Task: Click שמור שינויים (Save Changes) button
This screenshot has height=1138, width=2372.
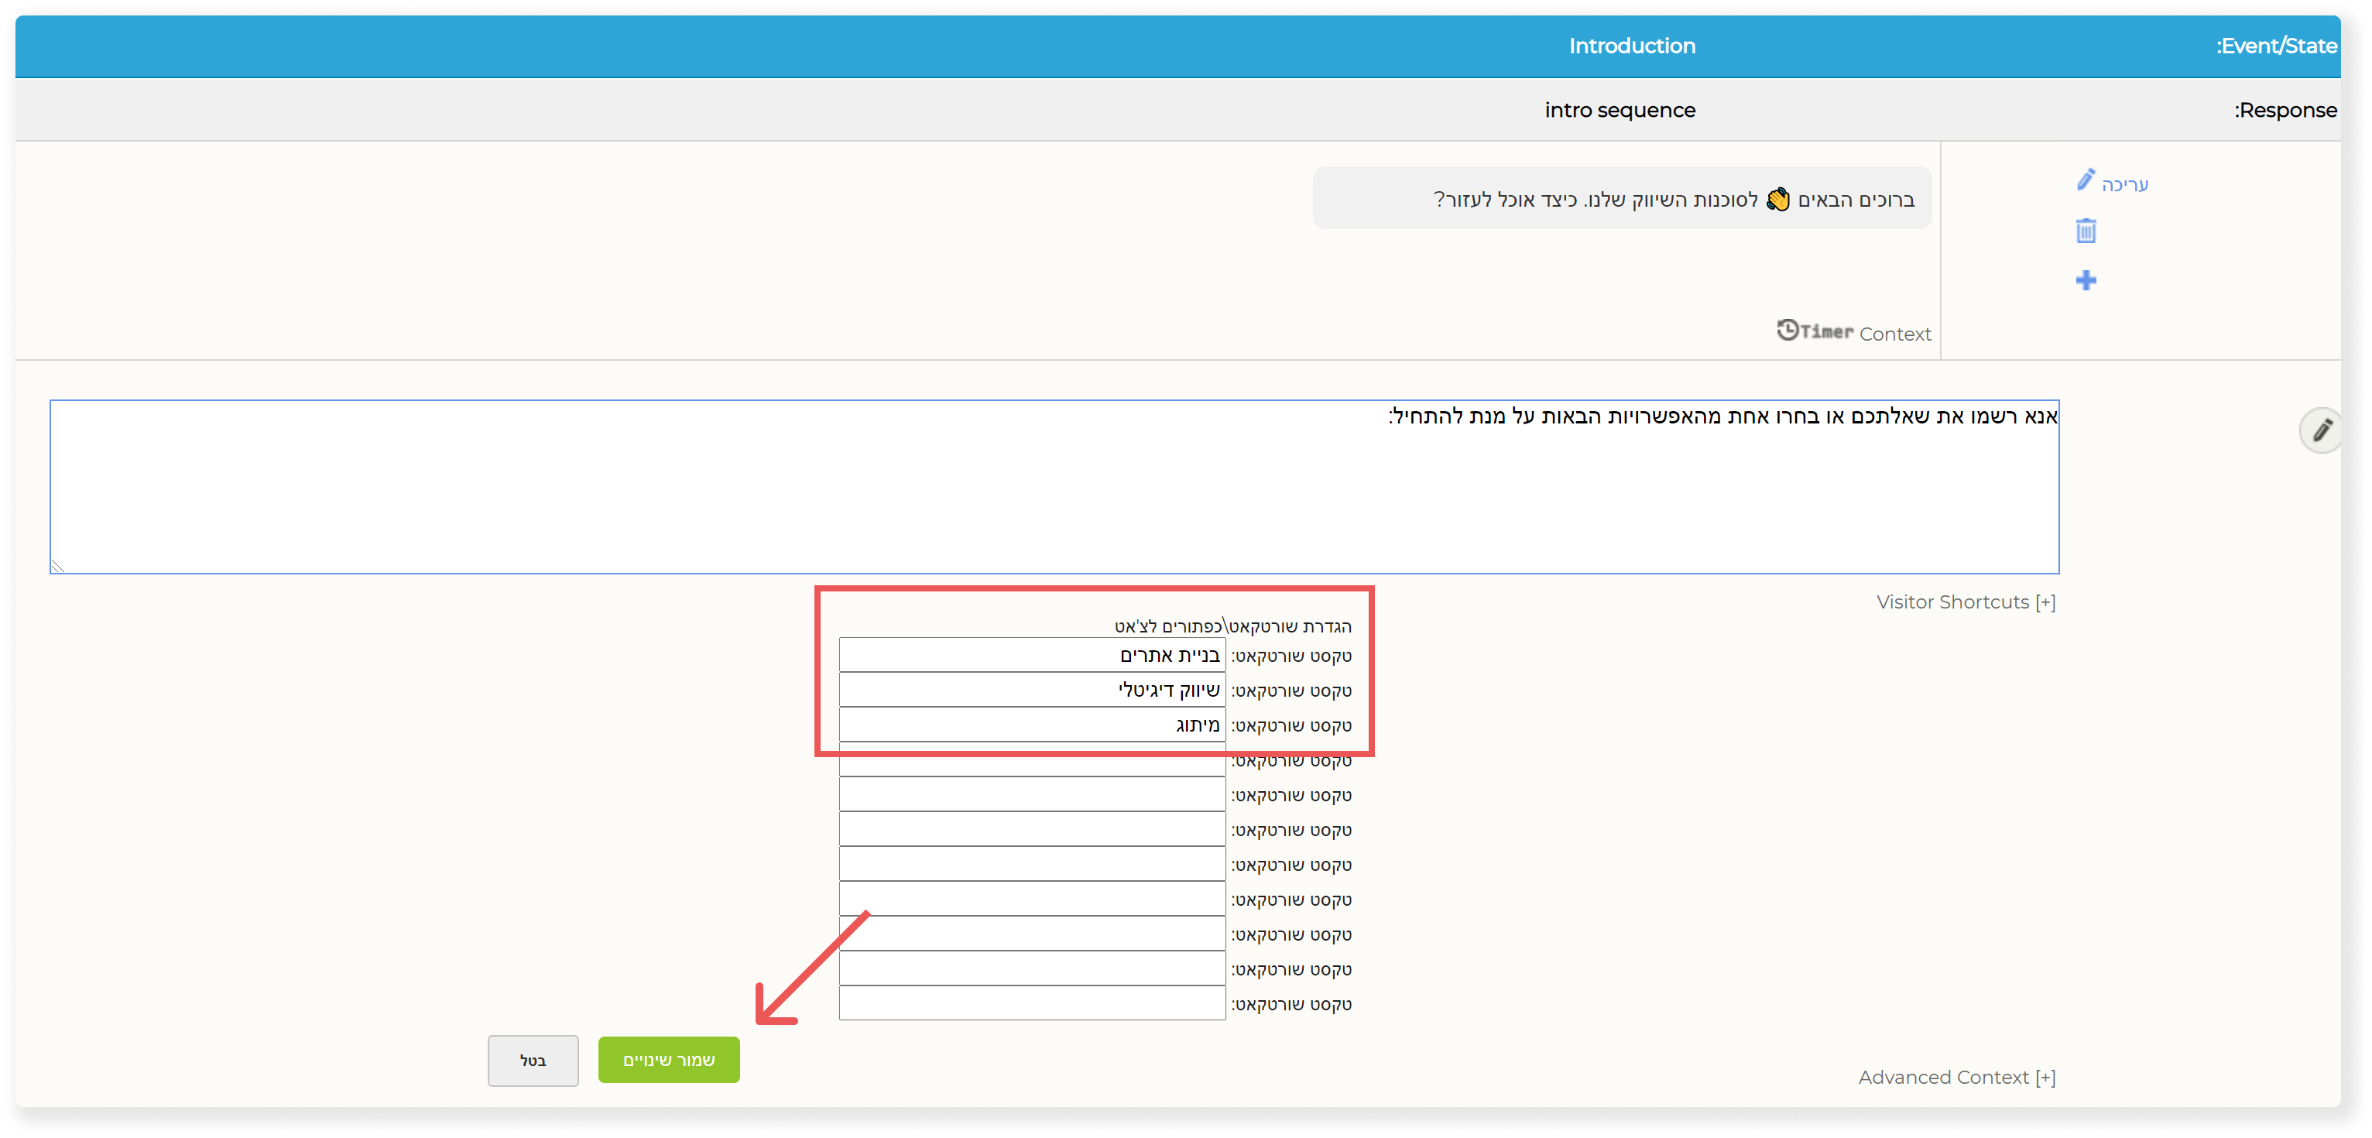Action: click(669, 1059)
